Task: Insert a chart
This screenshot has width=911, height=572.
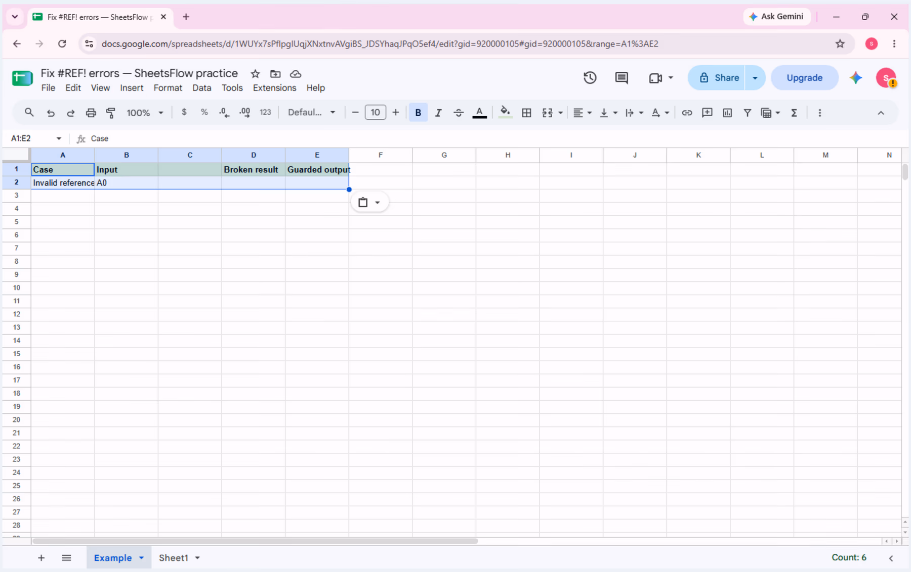Action: click(727, 113)
